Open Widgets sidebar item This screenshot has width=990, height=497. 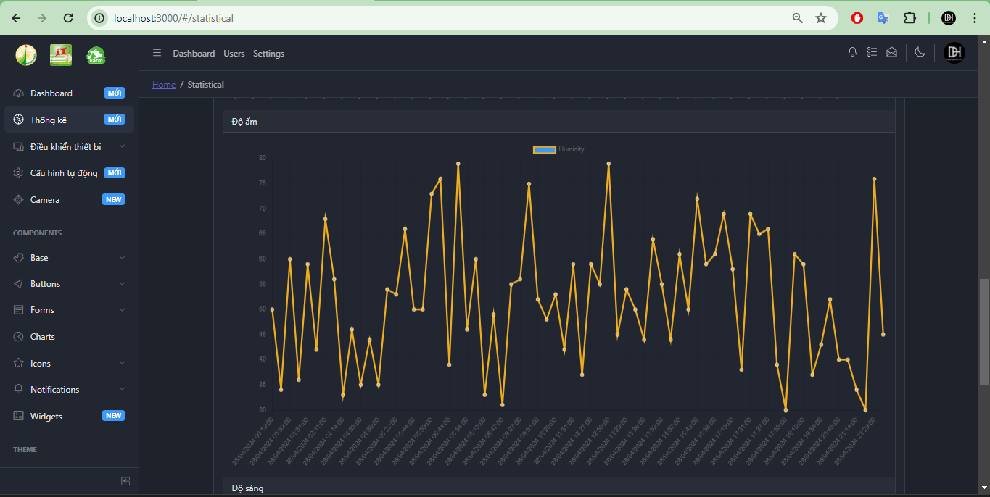pos(70,416)
